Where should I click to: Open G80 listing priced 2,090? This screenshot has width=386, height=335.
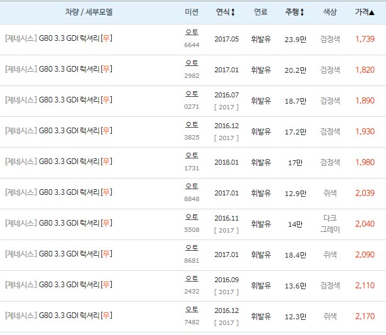coord(58,253)
